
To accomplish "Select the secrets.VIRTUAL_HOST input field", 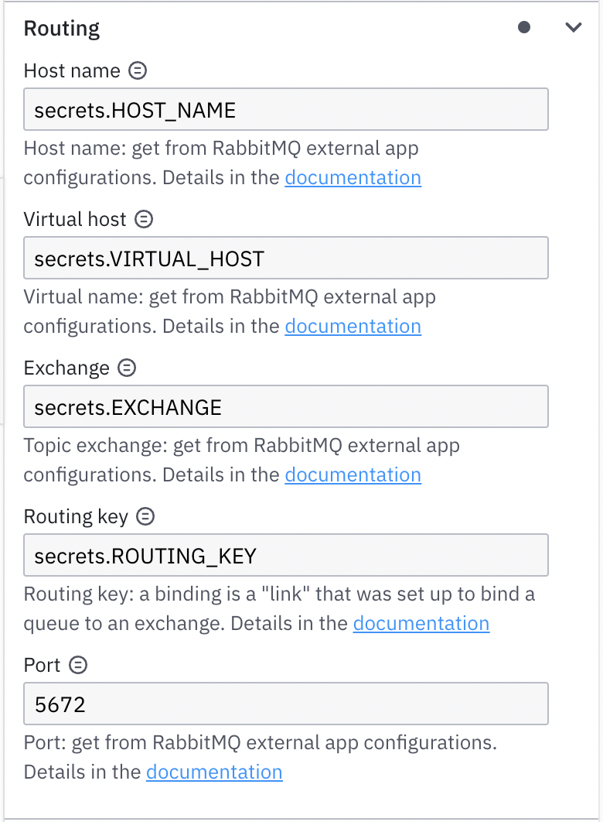I will click(x=285, y=258).
